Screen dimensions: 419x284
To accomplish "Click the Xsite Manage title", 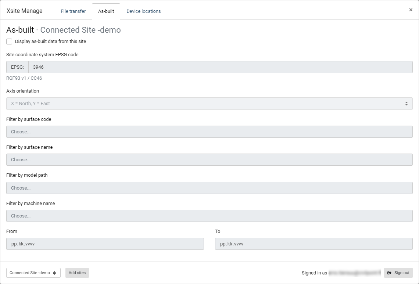I will (25, 11).
